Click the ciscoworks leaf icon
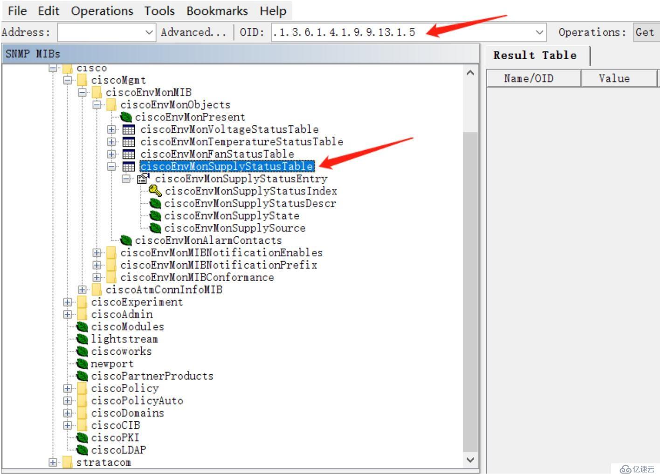 pyautogui.click(x=82, y=351)
